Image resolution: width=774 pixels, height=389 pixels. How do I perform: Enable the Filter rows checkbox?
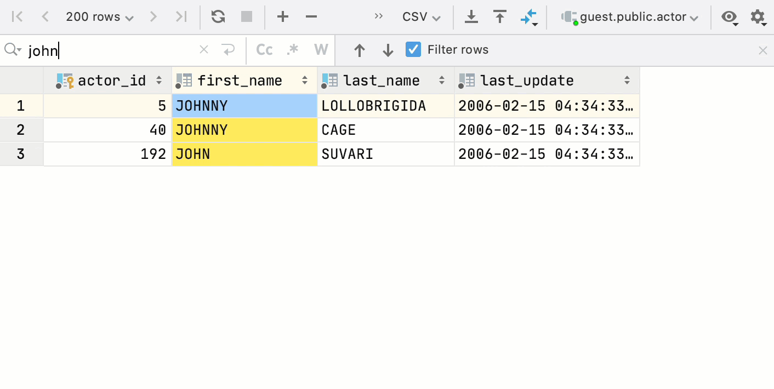click(x=413, y=49)
